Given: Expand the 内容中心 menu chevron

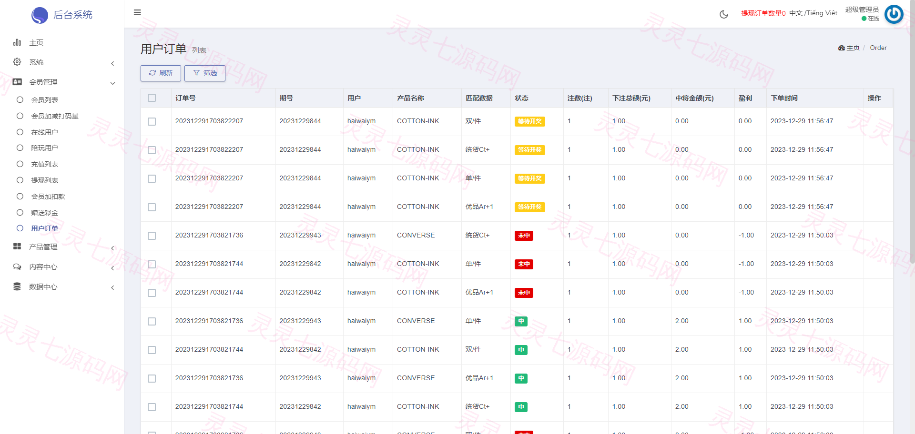Looking at the screenshot, I should pyautogui.click(x=112, y=268).
